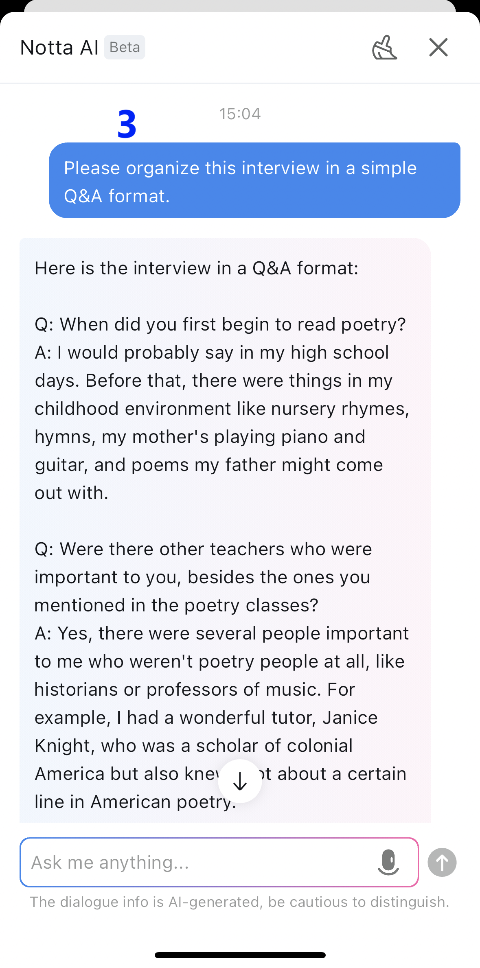Focus the 'Ask me anything...' input field
This screenshot has height=968, width=480.
[219, 862]
